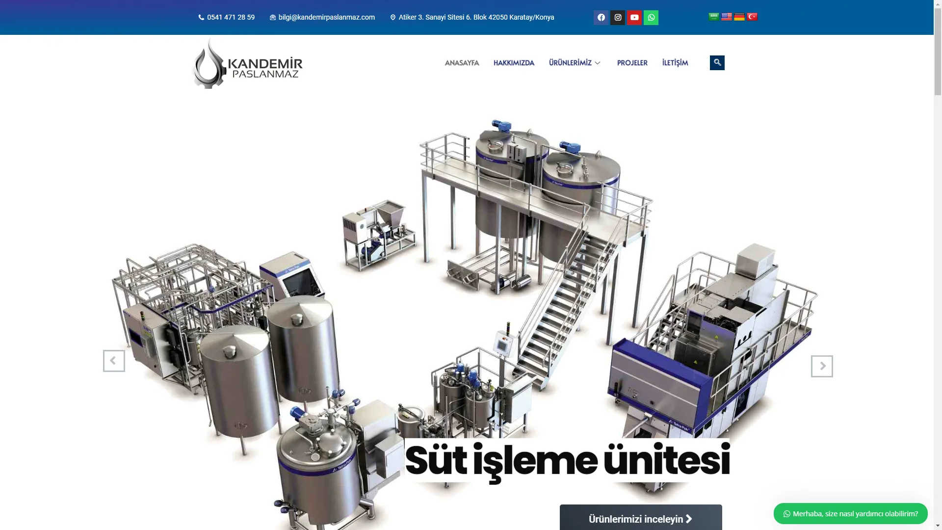Image resolution: width=942 pixels, height=530 pixels.
Task: Select the US English flag
Action: click(727, 17)
